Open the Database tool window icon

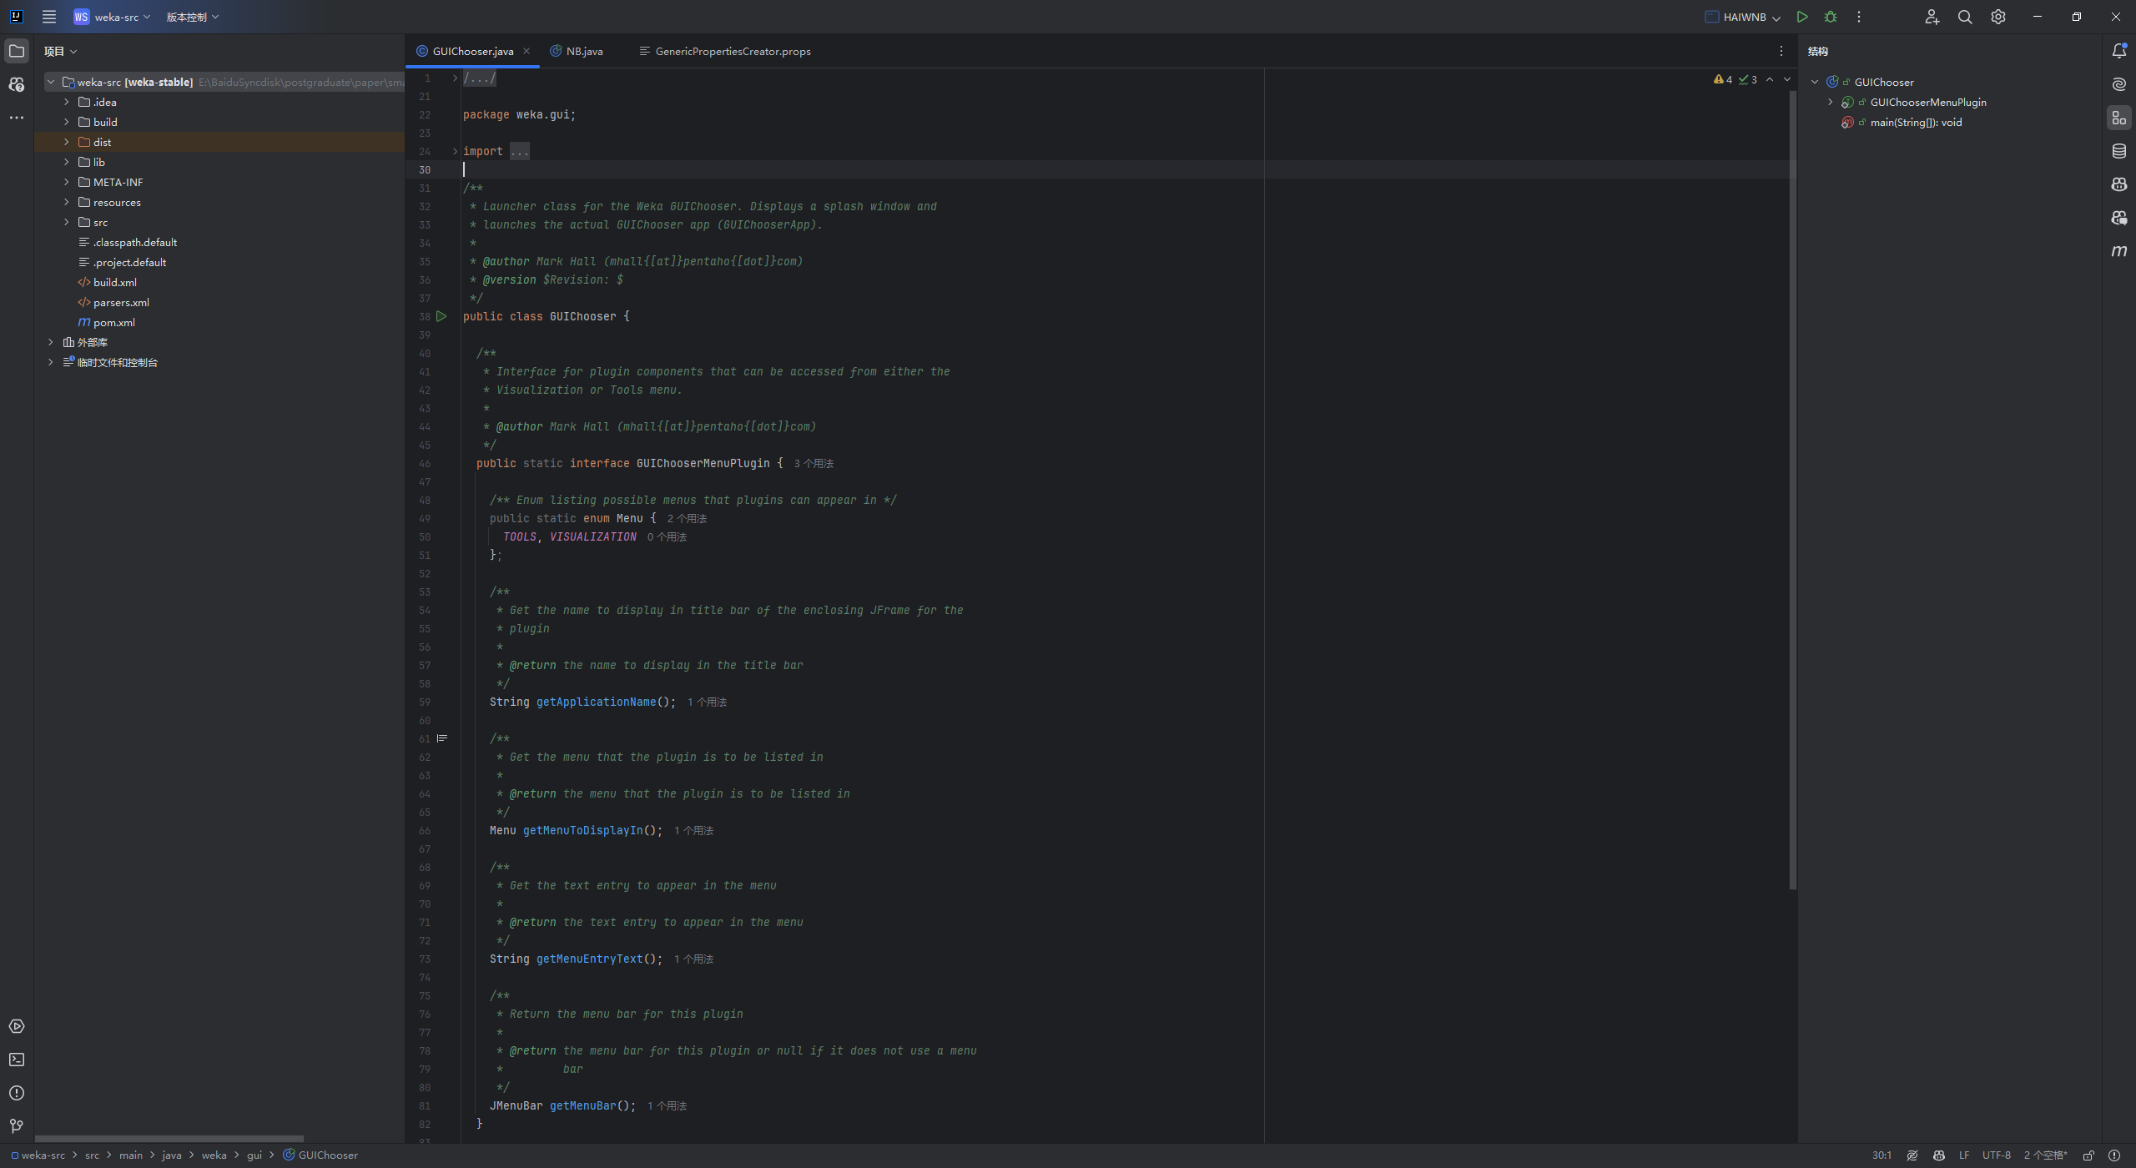(x=2119, y=151)
